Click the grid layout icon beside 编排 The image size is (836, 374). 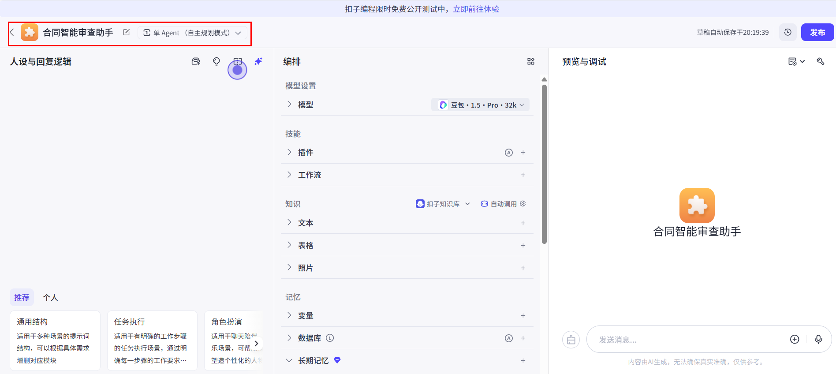point(531,61)
